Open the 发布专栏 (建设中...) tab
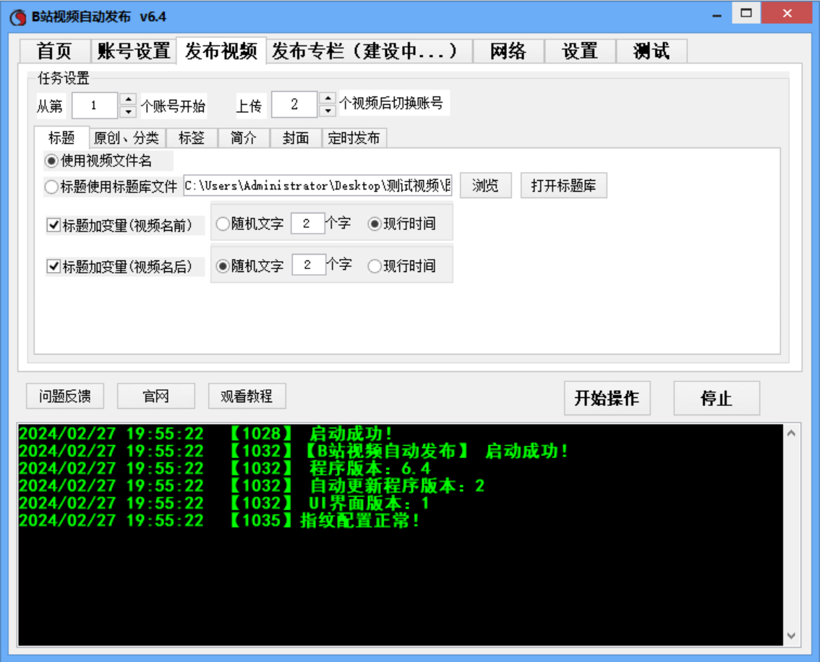This screenshot has width=820, height=662. pos(370,51)
